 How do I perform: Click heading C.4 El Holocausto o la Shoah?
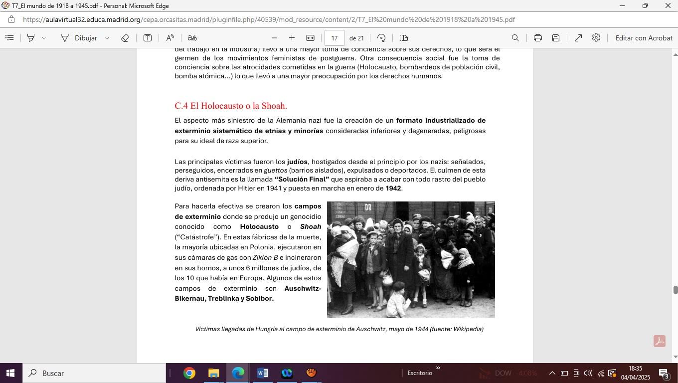(231, 106)
